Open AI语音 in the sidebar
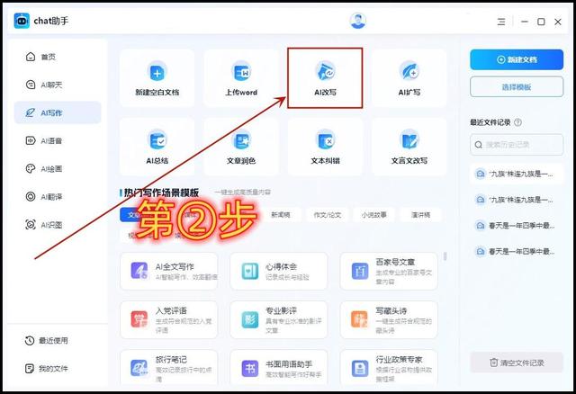 [x=44, y=140]
